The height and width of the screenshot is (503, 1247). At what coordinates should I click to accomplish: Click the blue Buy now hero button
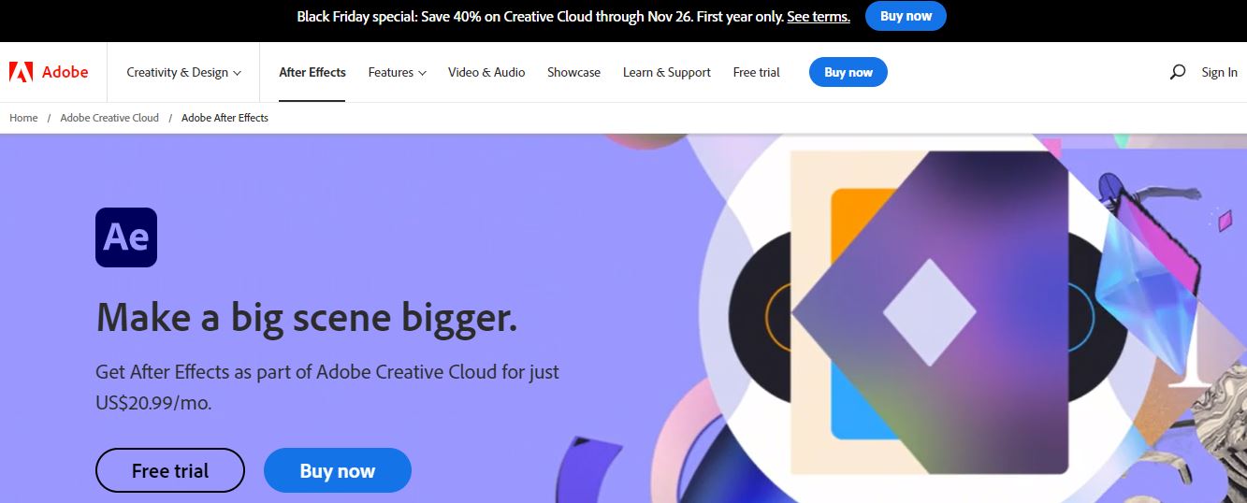coord(338,470)
